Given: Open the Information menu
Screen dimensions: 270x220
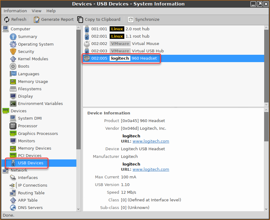Looking at the screenshot, I should tap(15, 11).
